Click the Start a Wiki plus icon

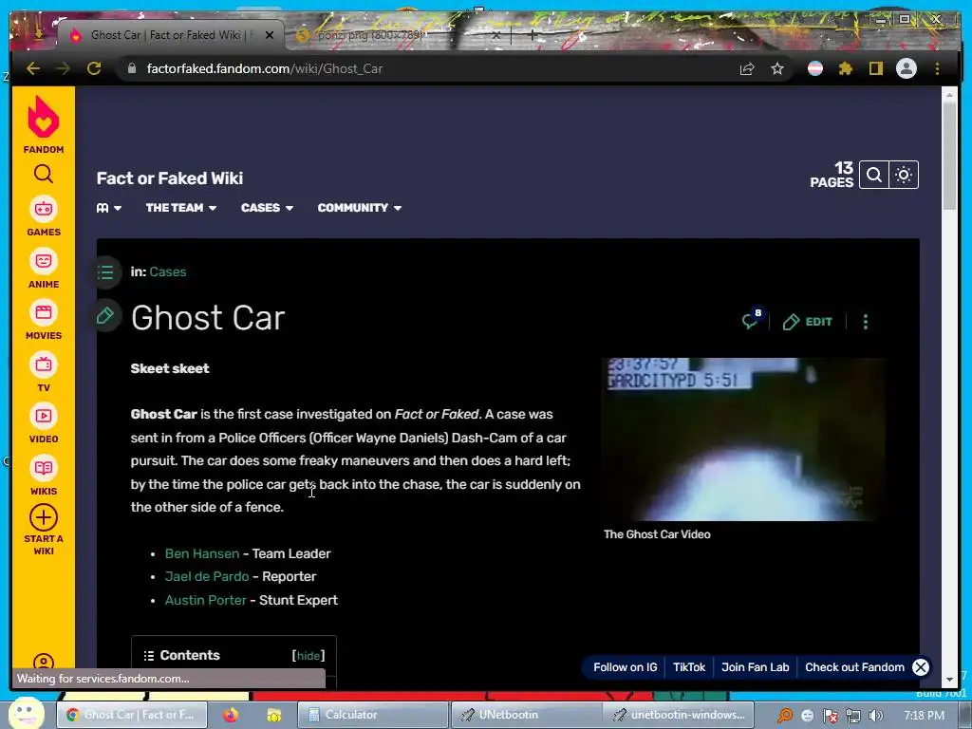coord(44,517)
